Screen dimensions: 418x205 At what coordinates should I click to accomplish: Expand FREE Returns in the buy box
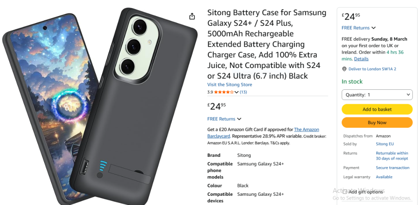click(359, 28)
